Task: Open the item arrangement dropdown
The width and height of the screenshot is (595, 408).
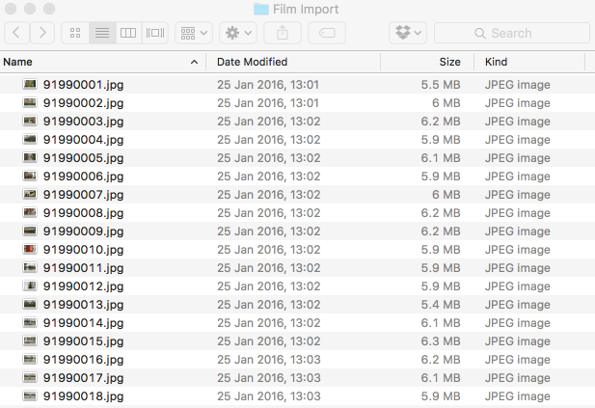Action: (x=194, y=33)
